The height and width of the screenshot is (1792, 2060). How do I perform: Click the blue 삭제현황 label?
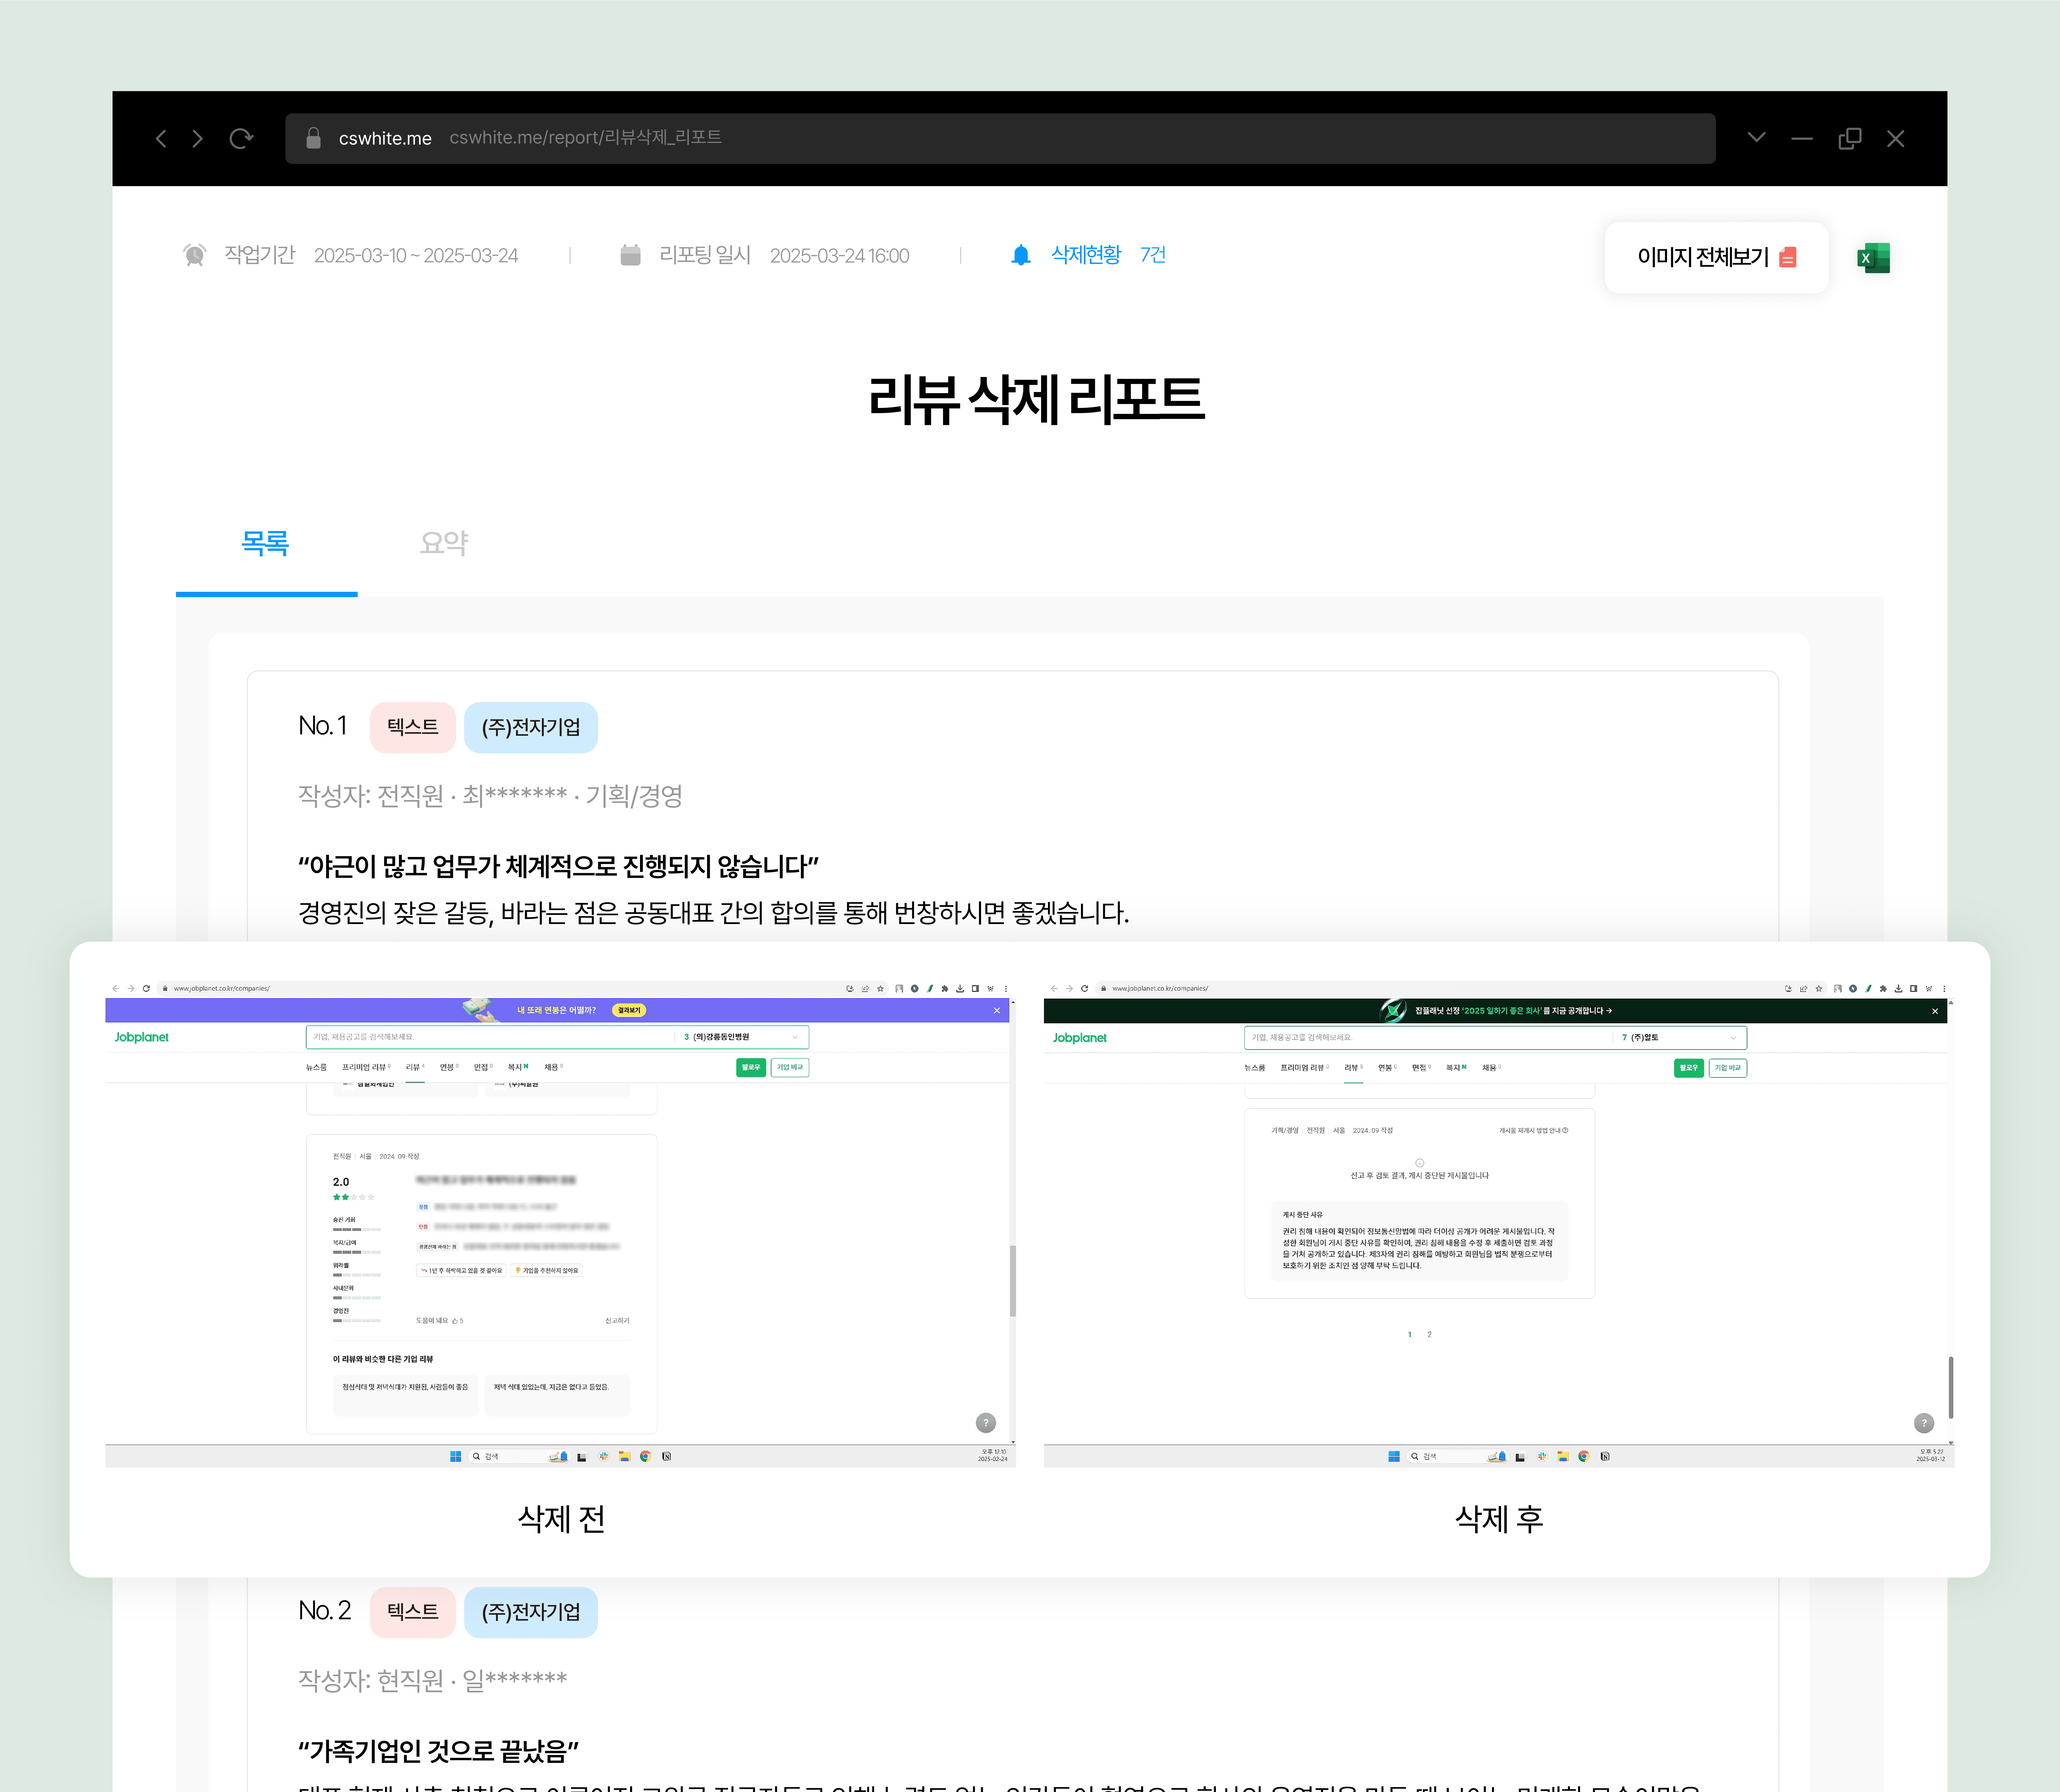tap(1086, 255)
